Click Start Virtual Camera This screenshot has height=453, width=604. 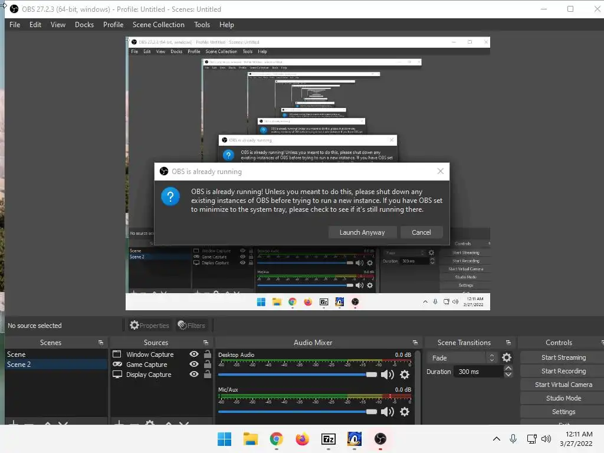(563, 385)
